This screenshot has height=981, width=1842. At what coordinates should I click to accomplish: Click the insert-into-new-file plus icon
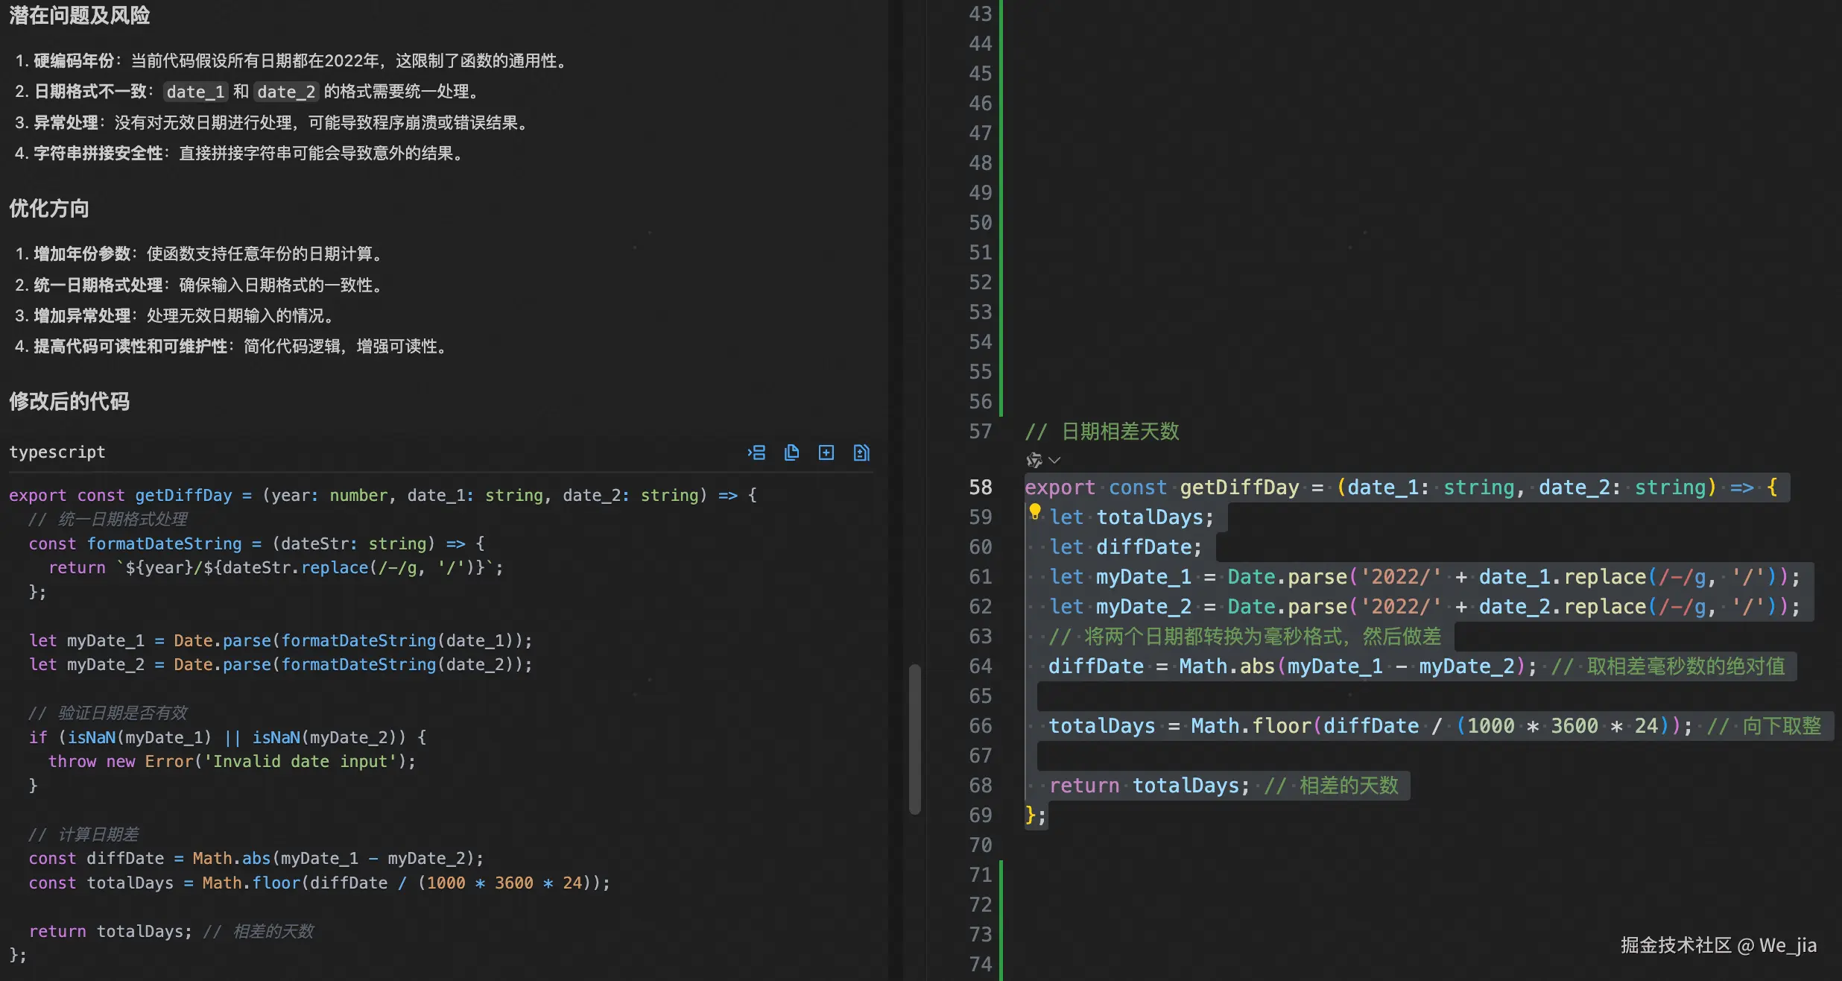[x=826, y=452]
